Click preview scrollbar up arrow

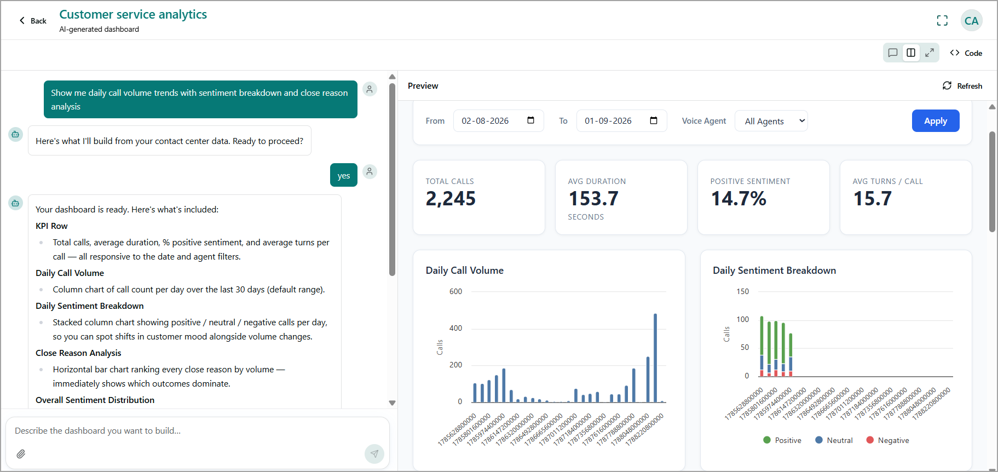coord(992,107)
